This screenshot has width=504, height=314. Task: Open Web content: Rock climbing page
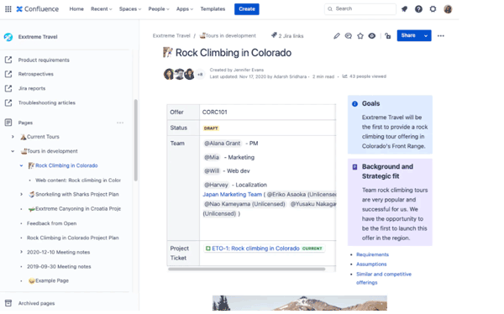point(78,181)
